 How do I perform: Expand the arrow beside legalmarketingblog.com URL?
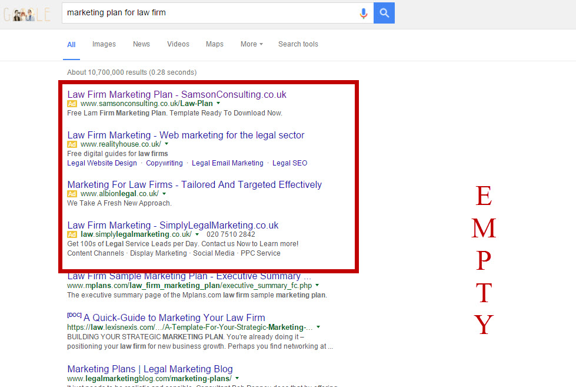click(x=237, y=378)
